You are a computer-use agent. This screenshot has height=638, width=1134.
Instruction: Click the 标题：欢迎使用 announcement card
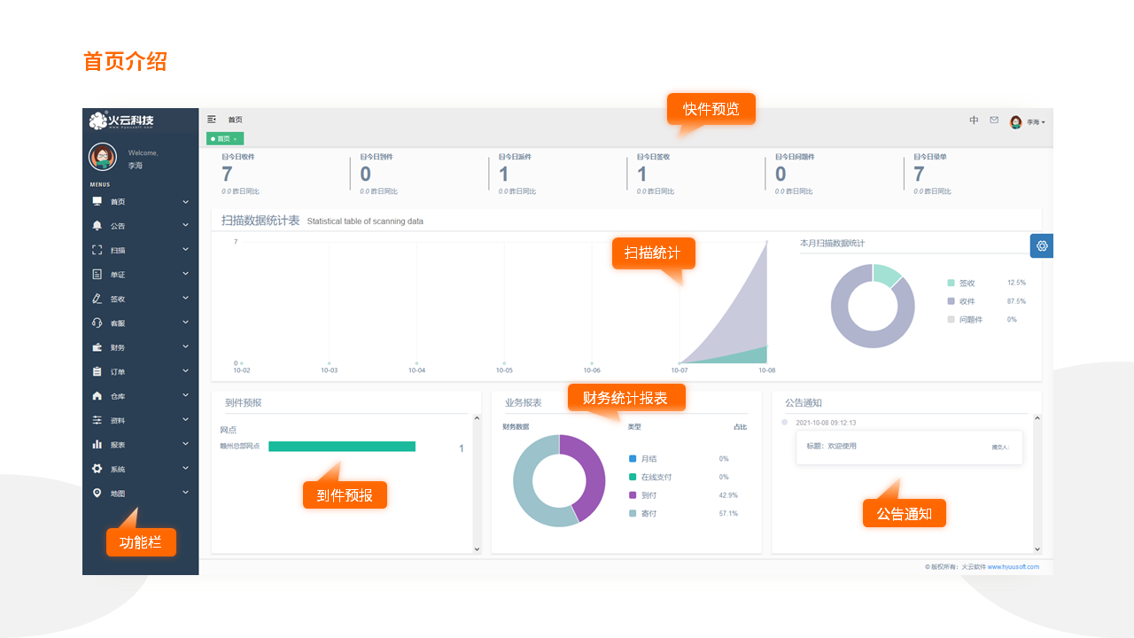click(909, 447)
